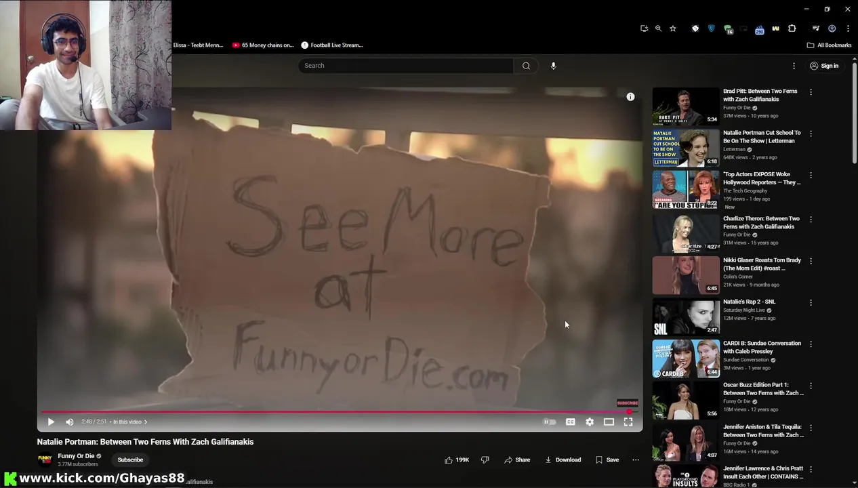
Task: Open Natalie's Rap 2 - SNL thumbnail
Action: [686, 317]
